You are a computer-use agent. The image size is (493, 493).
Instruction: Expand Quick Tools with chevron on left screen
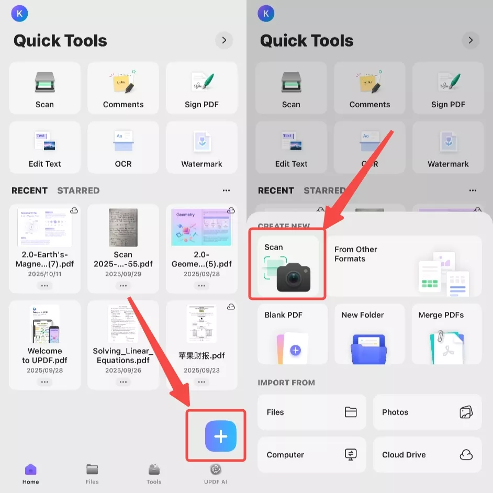[x=224, y=40]
